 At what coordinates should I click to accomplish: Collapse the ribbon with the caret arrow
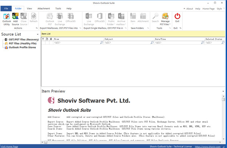184,9
